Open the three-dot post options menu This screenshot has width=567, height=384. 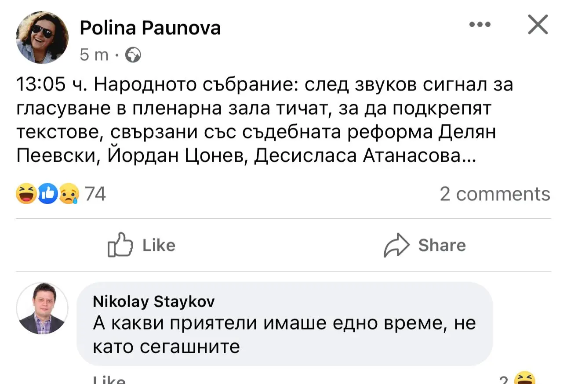pyautogui.click(x=480, y=25)
